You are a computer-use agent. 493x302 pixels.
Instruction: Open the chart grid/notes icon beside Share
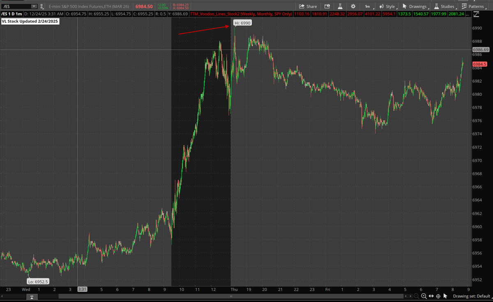[327, 6]
